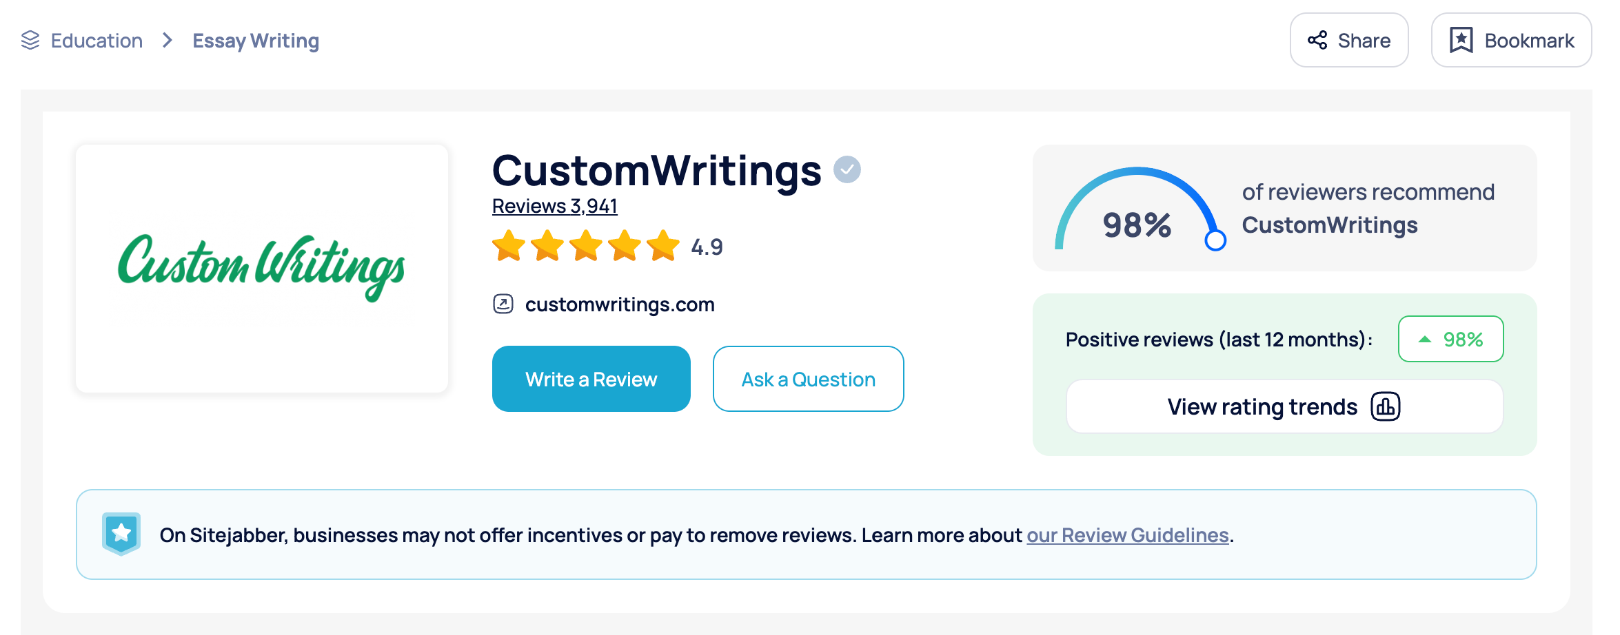Click the Education layers icon
The image size is (1620, 635).
pyautogui.click(x=30, y=41)
